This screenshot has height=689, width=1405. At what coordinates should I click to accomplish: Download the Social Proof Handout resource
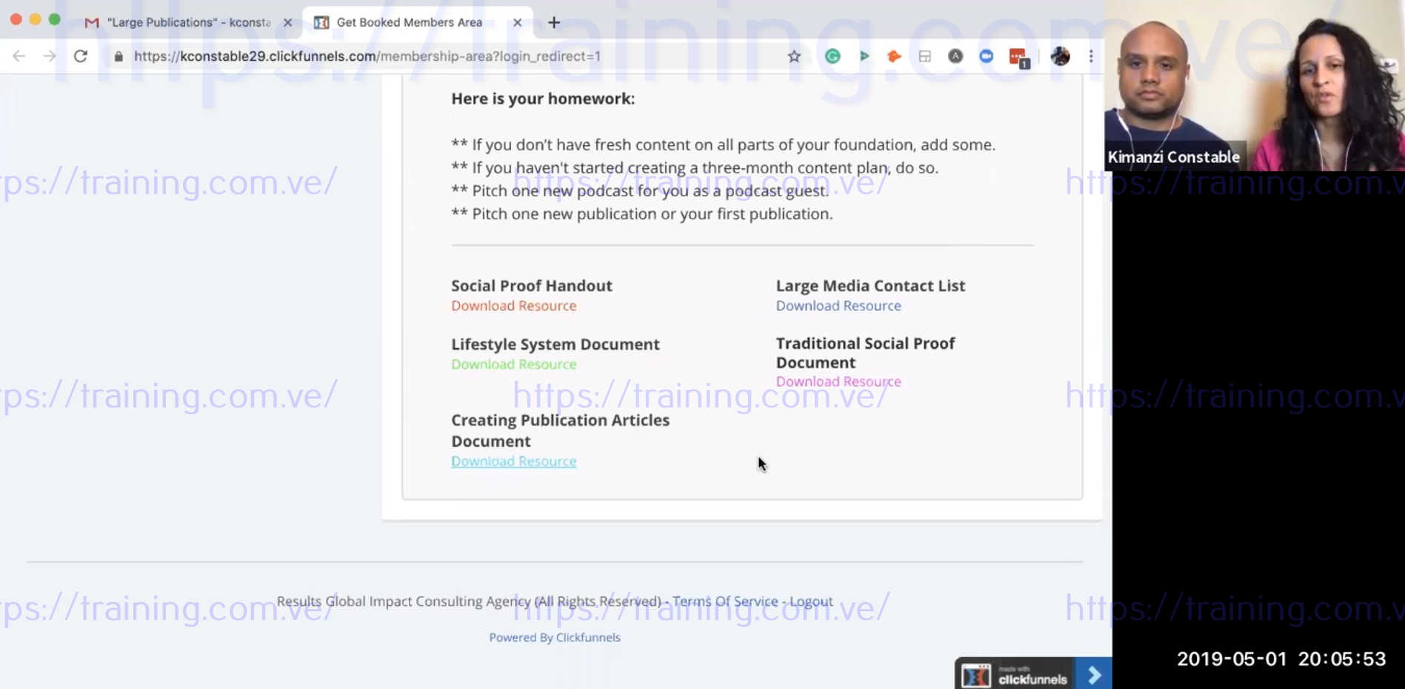513,306
